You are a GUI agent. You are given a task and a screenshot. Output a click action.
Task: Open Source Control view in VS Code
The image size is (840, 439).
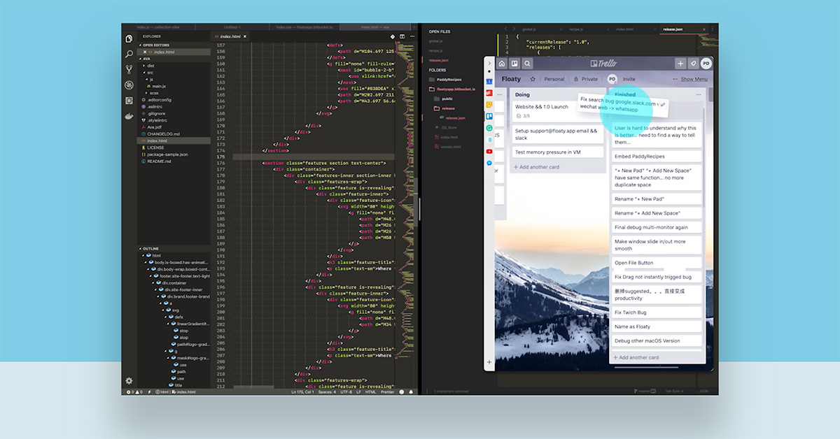click(x=129, y=69)
